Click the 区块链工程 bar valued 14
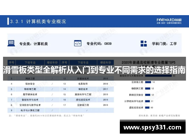The image size is (189, 137). [148, 82]
